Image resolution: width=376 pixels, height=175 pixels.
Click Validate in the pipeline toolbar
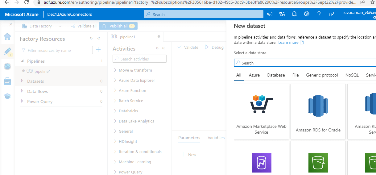[188, 47]
